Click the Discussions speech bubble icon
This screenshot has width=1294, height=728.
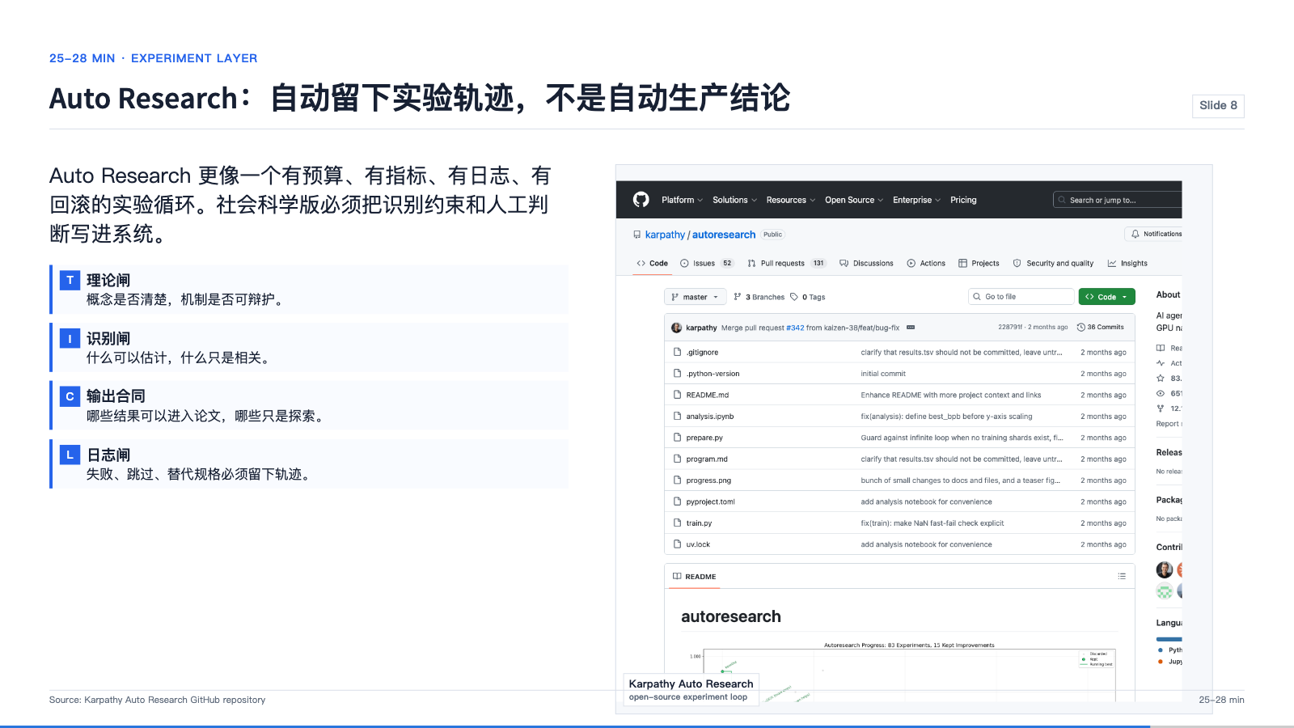844,264
